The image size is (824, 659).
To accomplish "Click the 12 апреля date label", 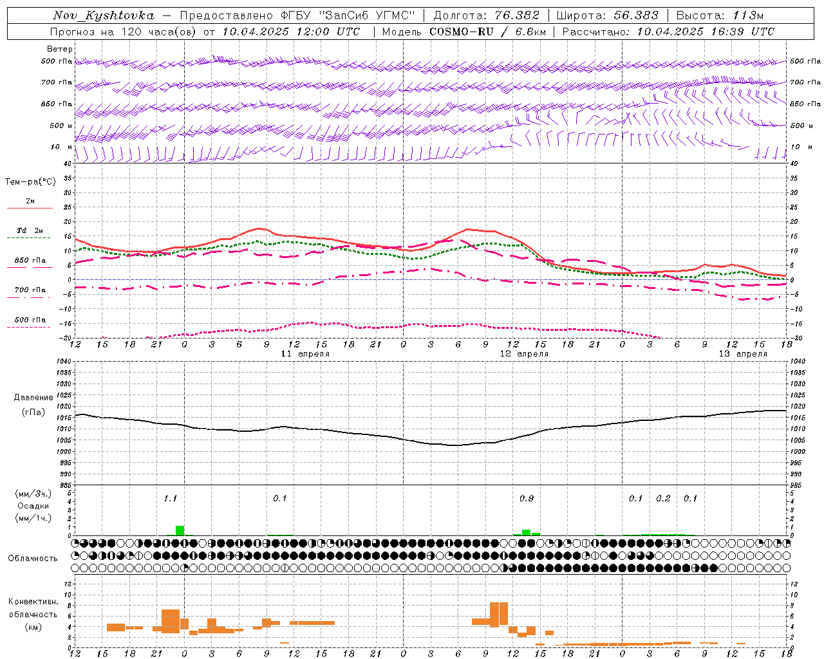I will coord(525,354).
